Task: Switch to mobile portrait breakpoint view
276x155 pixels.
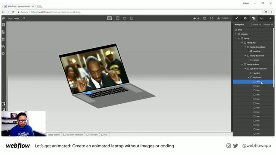Action: coord(131,18)
